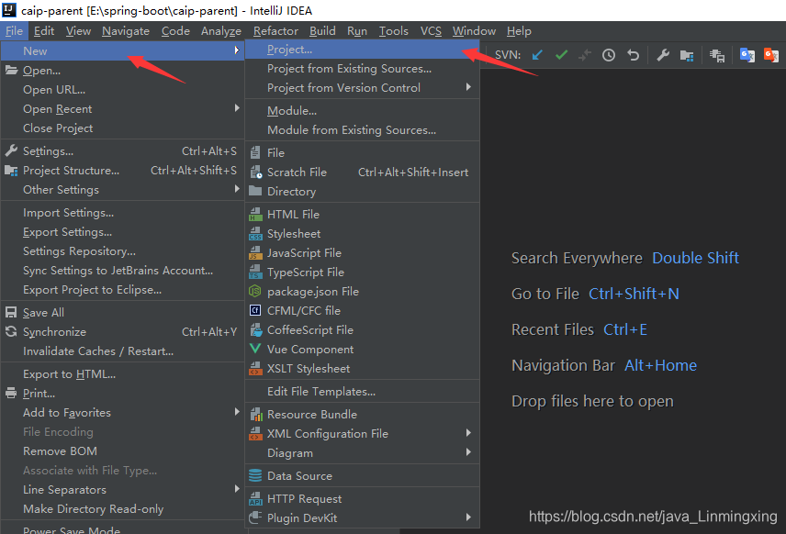The width and height of the screenshot is (786, 534).
Task: Click Print... in File menu
Action: pyautogui.click(x=122, y=394)
